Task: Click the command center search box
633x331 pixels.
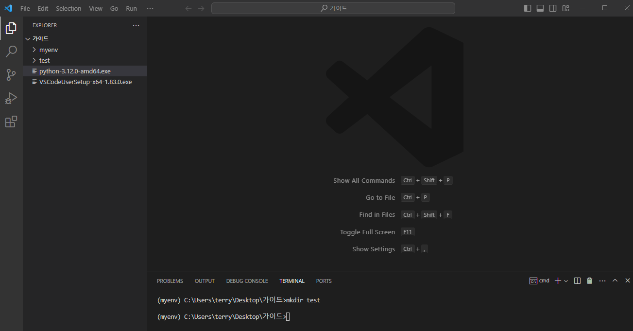Action: tap(333, 8)
